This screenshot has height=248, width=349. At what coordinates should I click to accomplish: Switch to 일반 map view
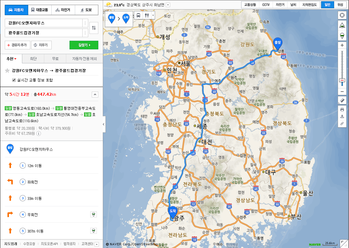[x=327, y=5]
